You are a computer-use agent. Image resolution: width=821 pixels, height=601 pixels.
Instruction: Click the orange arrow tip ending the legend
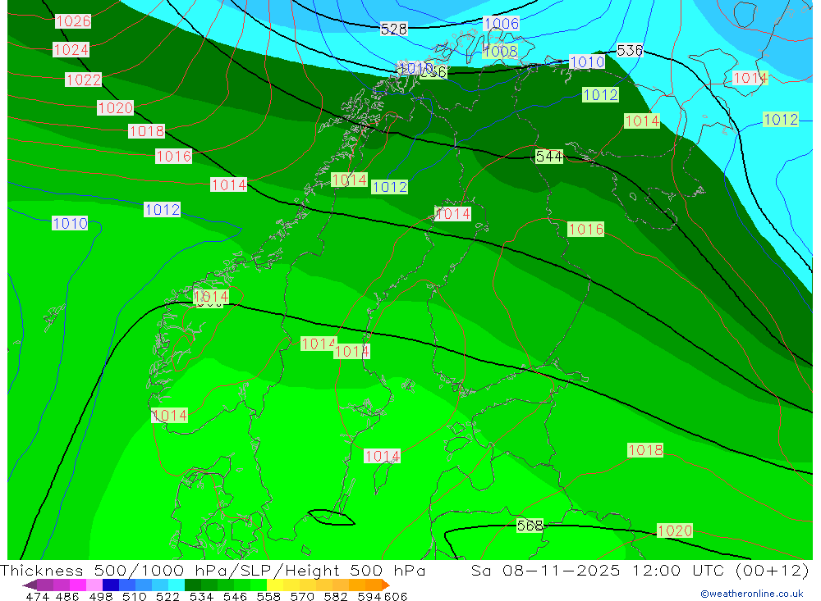tap(386, 585)
